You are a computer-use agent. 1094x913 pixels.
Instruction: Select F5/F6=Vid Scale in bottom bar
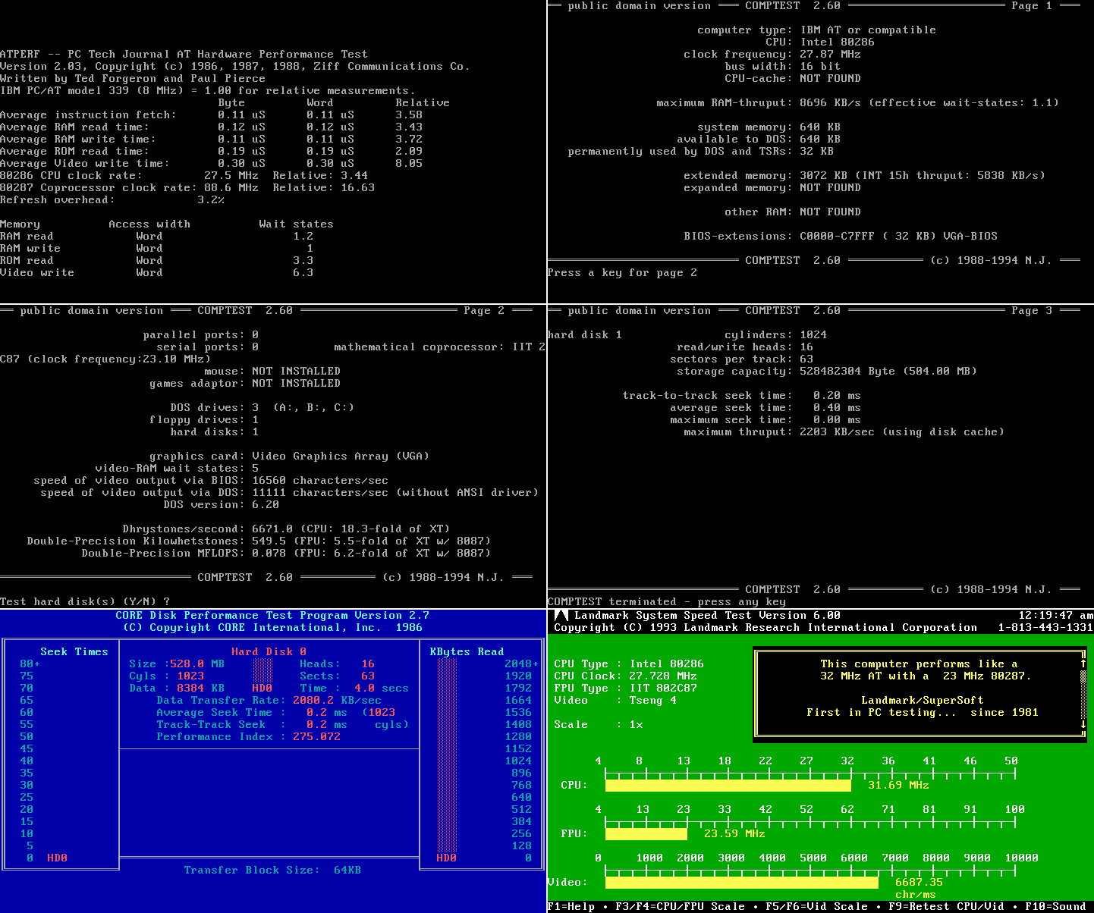pos(817,906)
